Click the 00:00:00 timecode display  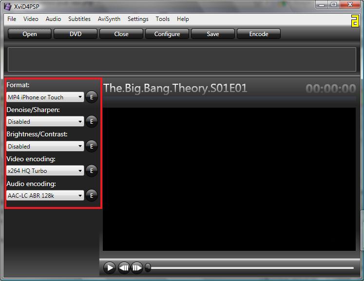(330, 89)
